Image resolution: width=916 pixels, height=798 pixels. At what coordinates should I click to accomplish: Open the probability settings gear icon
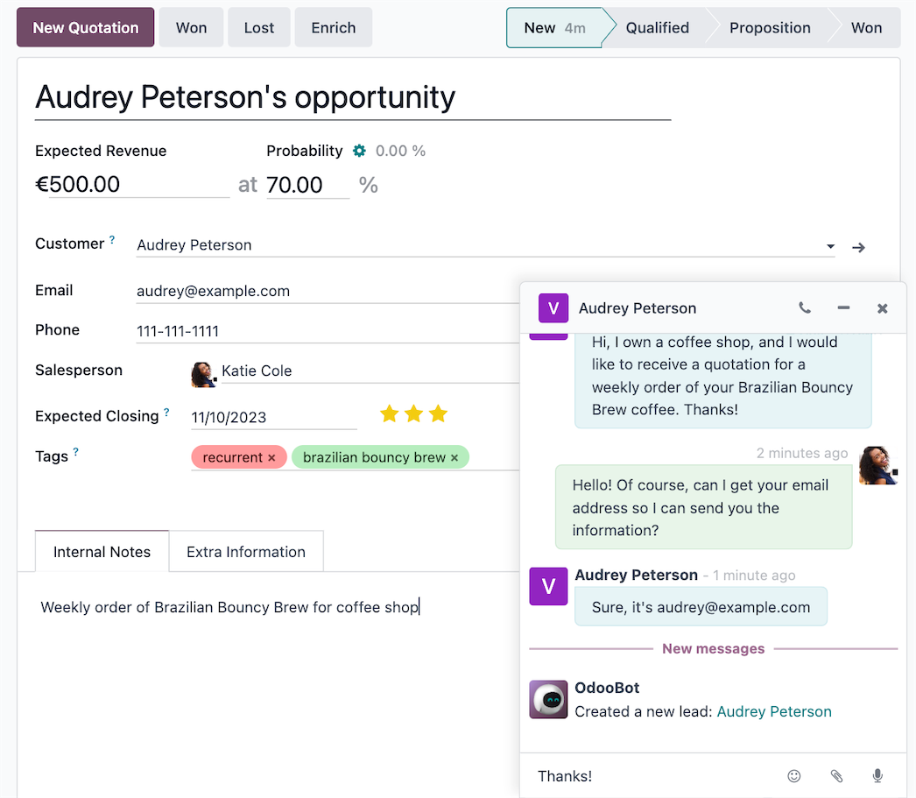pyautogui.click(x=360, y=151)
